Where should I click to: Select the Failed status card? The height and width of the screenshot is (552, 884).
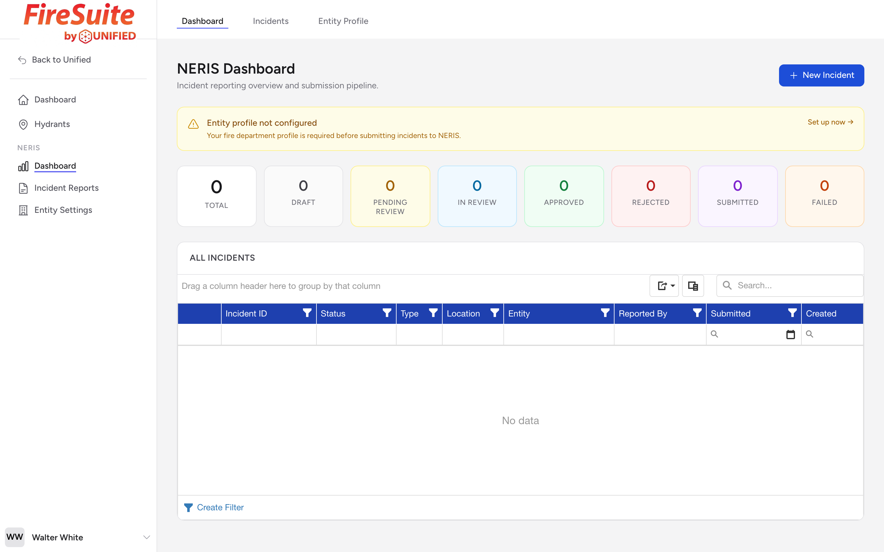pos(824,196)
